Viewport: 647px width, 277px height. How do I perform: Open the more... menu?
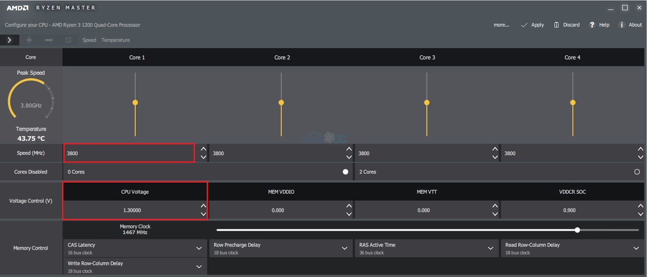point(501,25)
